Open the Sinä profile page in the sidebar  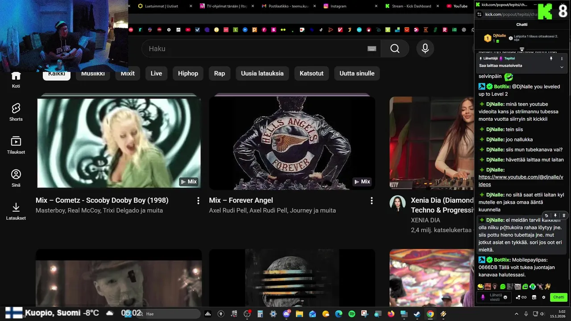tap(16, 178)
